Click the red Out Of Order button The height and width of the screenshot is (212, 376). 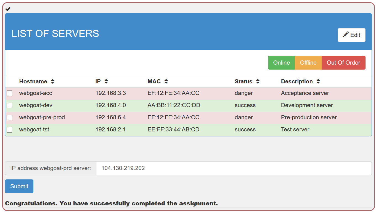coord(343,63)
